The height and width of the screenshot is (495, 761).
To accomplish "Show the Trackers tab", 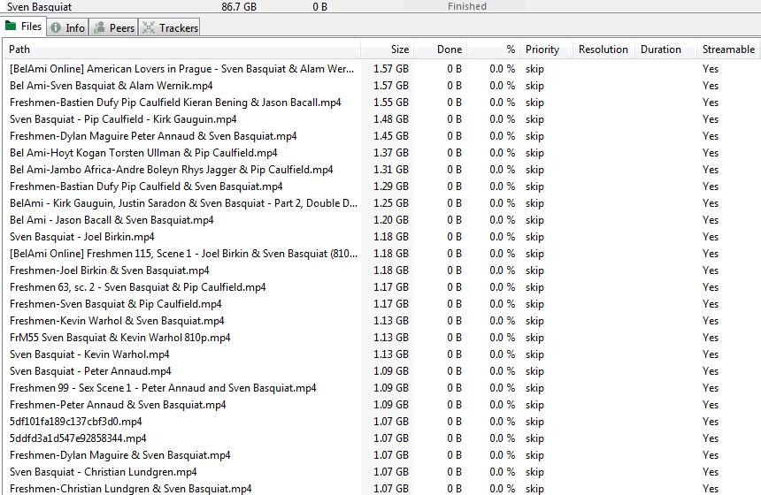I will point(178,28).
